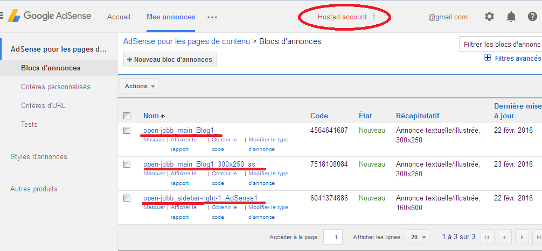Click Obtenir le code under open-jobb_main_Blog1_300x250_as

coord(224,178)
